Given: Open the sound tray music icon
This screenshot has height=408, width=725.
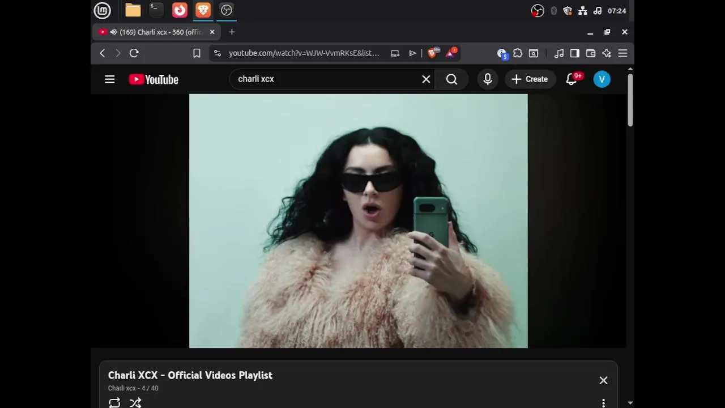Looking at the screenshot, I should point(597,11).
